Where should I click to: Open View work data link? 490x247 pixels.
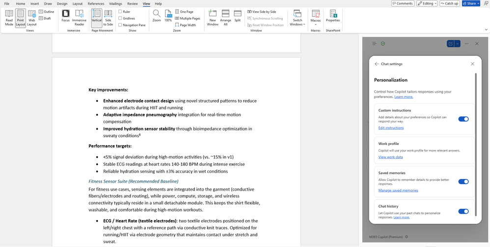[x=391, y=157]
